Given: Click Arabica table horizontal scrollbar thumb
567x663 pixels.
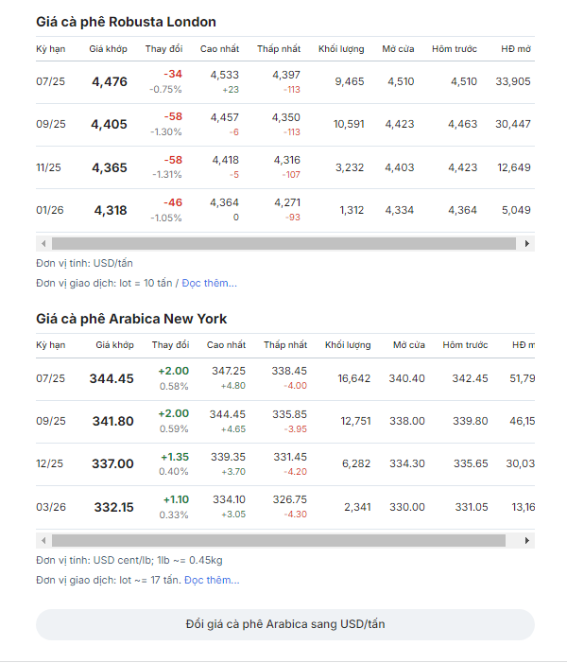Looking at the screenshot, I should coord(279,540).
